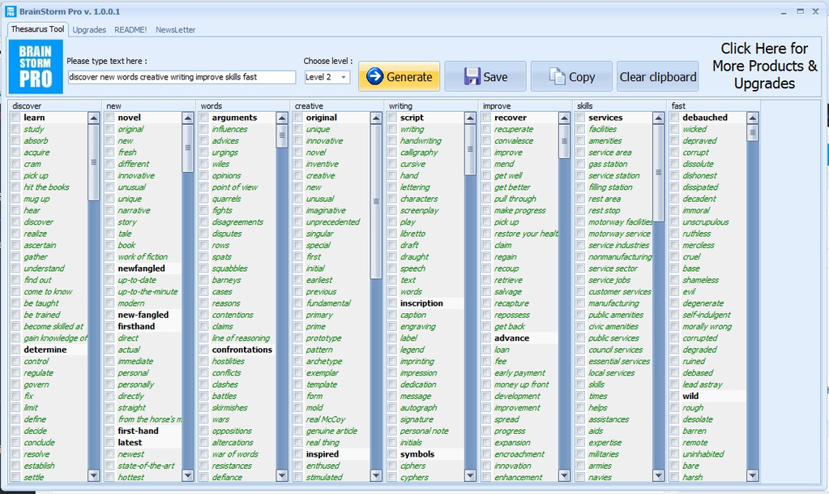Select the word 'become skilled at'

[x=53, y=326]
